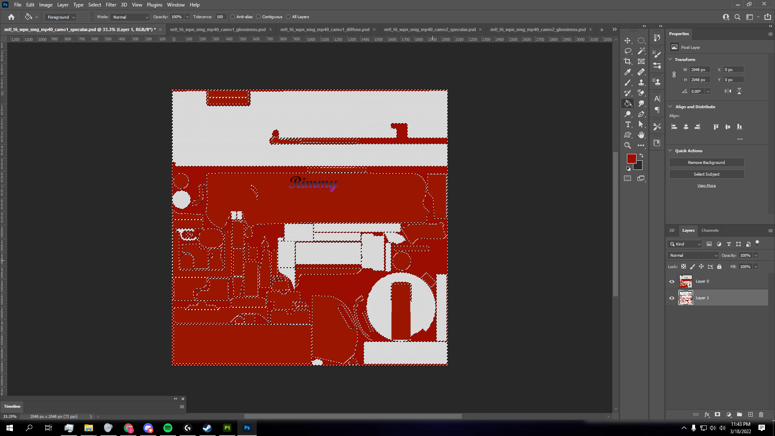Click the red foreground color swatch
The height and width of the screenshot is (436, 775).
pos(631,158)
